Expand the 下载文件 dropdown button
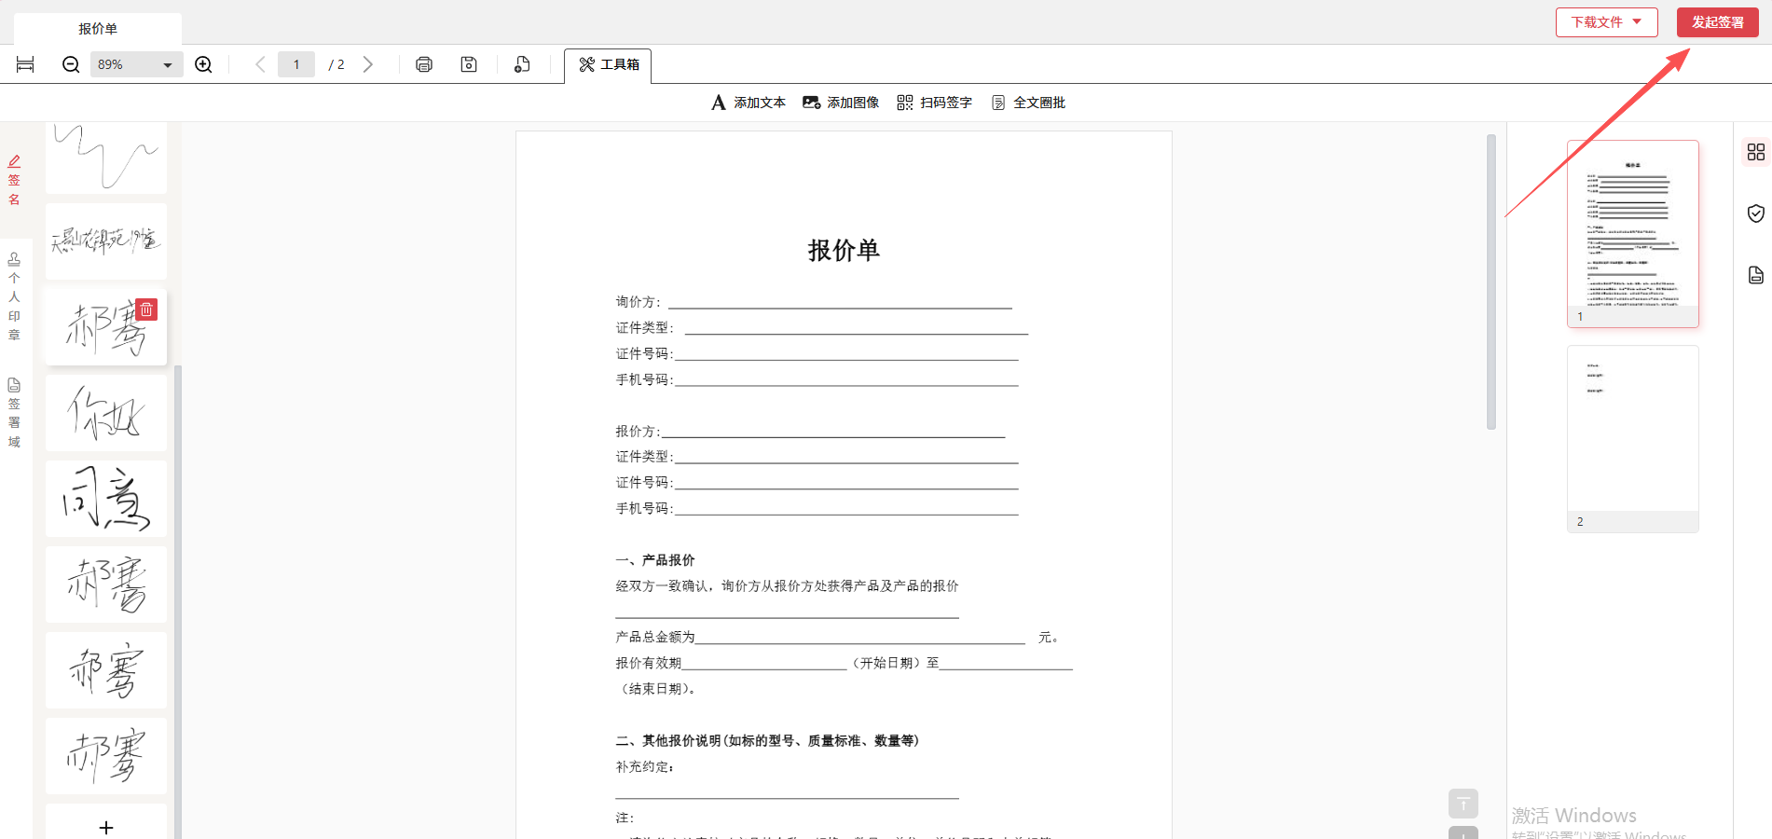Viewport: 1772px width, 839px height. (1606, 22)
